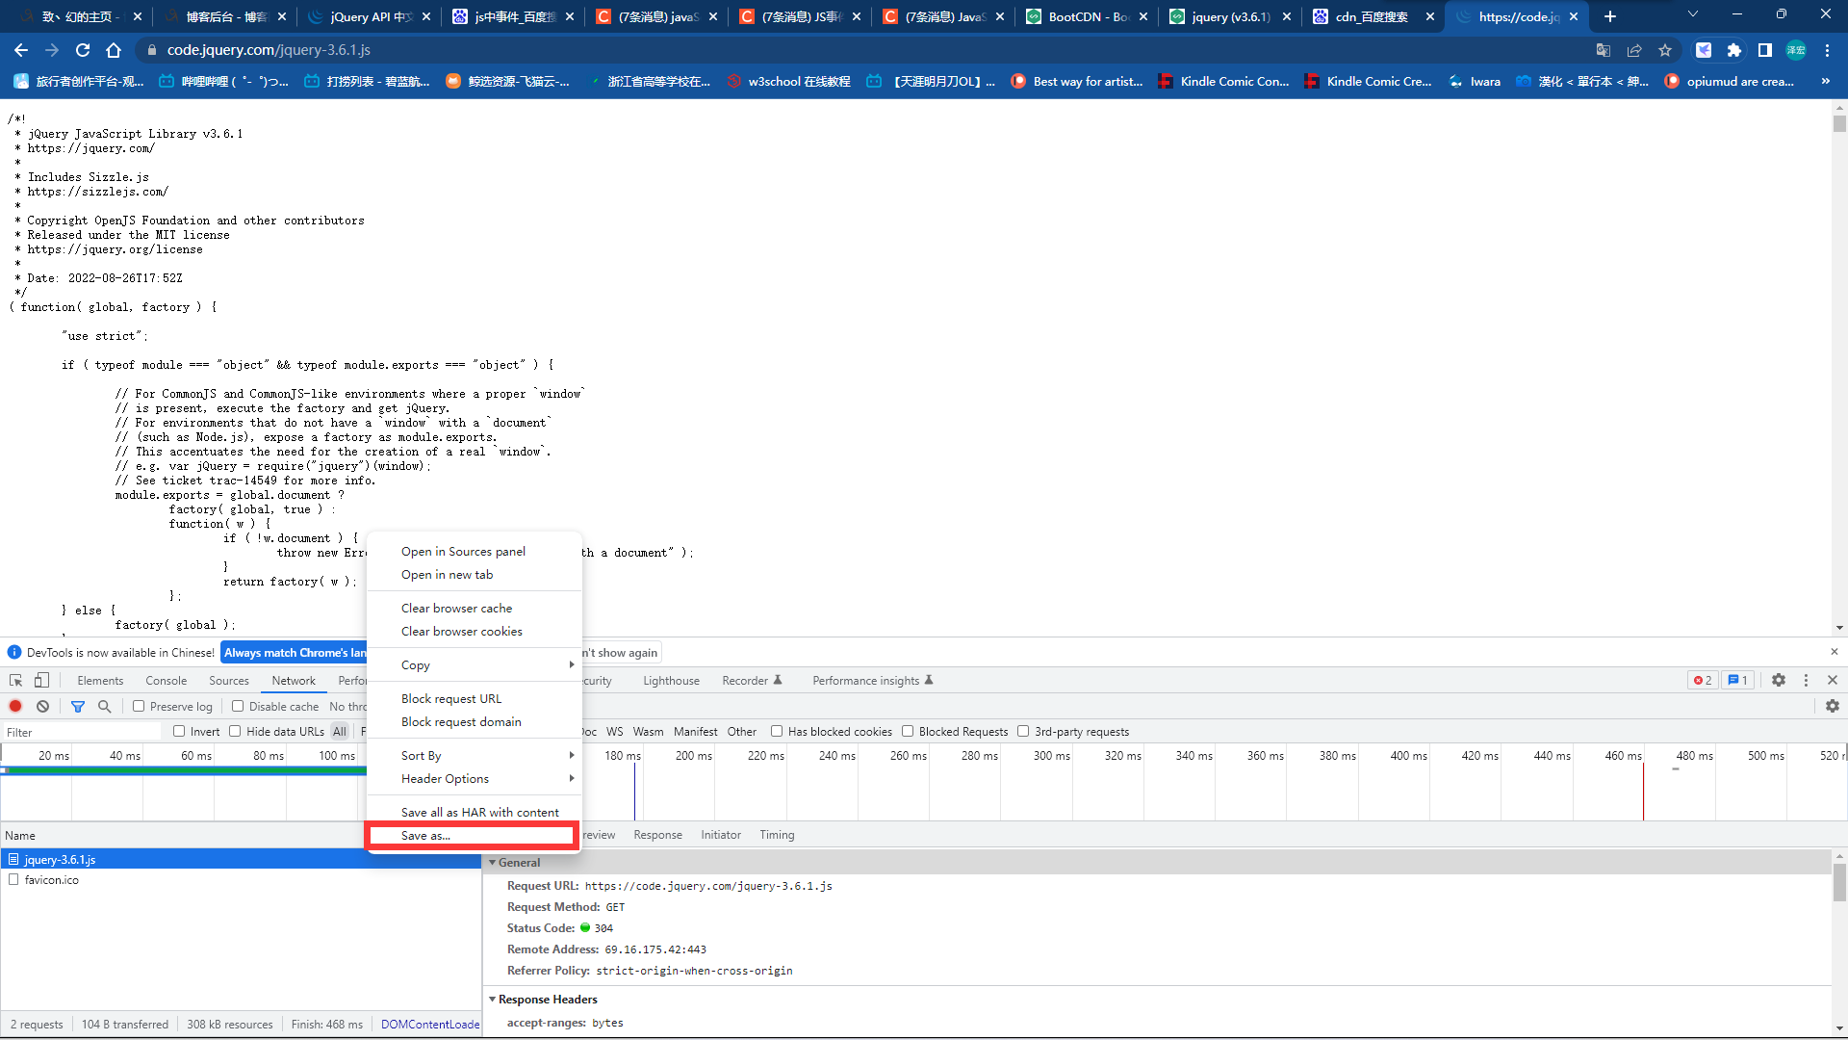The width and height of the screenshot is (1848, 1040).
Task: Switch to the Sources tab
Action: tap(229, 680)
